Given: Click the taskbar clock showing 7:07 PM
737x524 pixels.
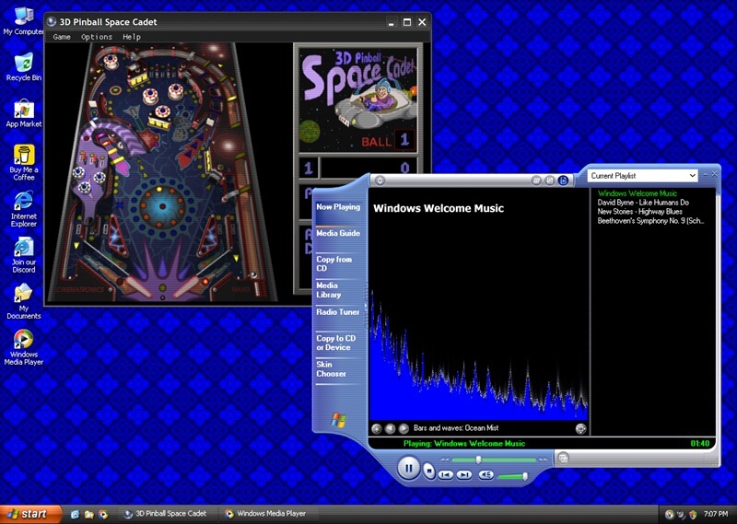Looking at the screenshot, I should 716,515.
